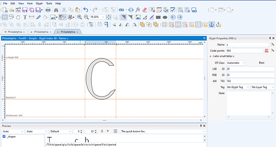Click the fx transform icon

coord(138,10)
